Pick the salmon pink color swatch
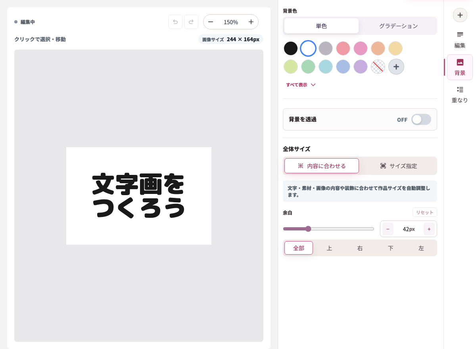This screenshot has height=349, width=476. [343, 48]
